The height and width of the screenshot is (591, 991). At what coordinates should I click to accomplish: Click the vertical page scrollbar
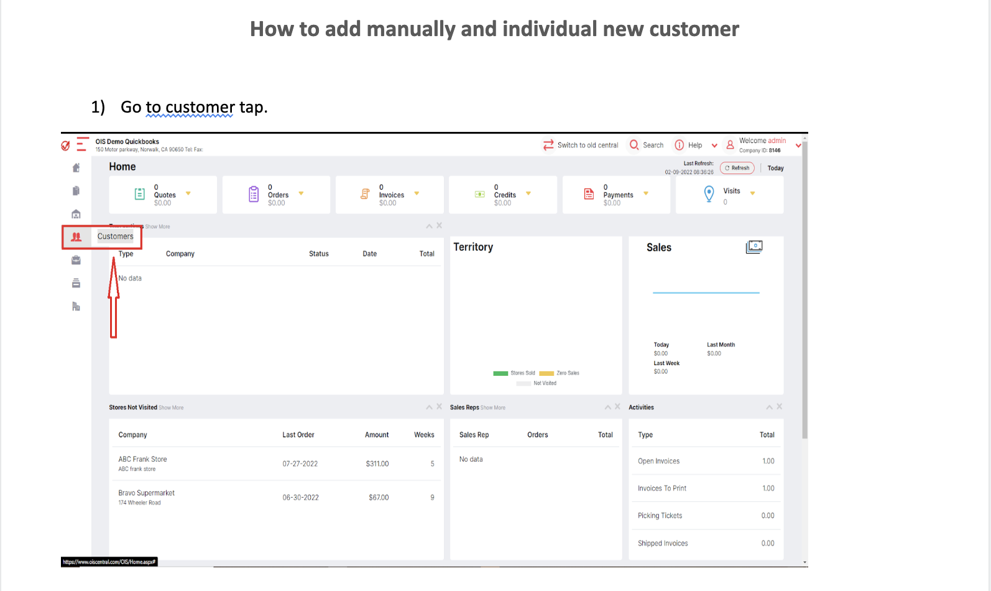point(805,289)
